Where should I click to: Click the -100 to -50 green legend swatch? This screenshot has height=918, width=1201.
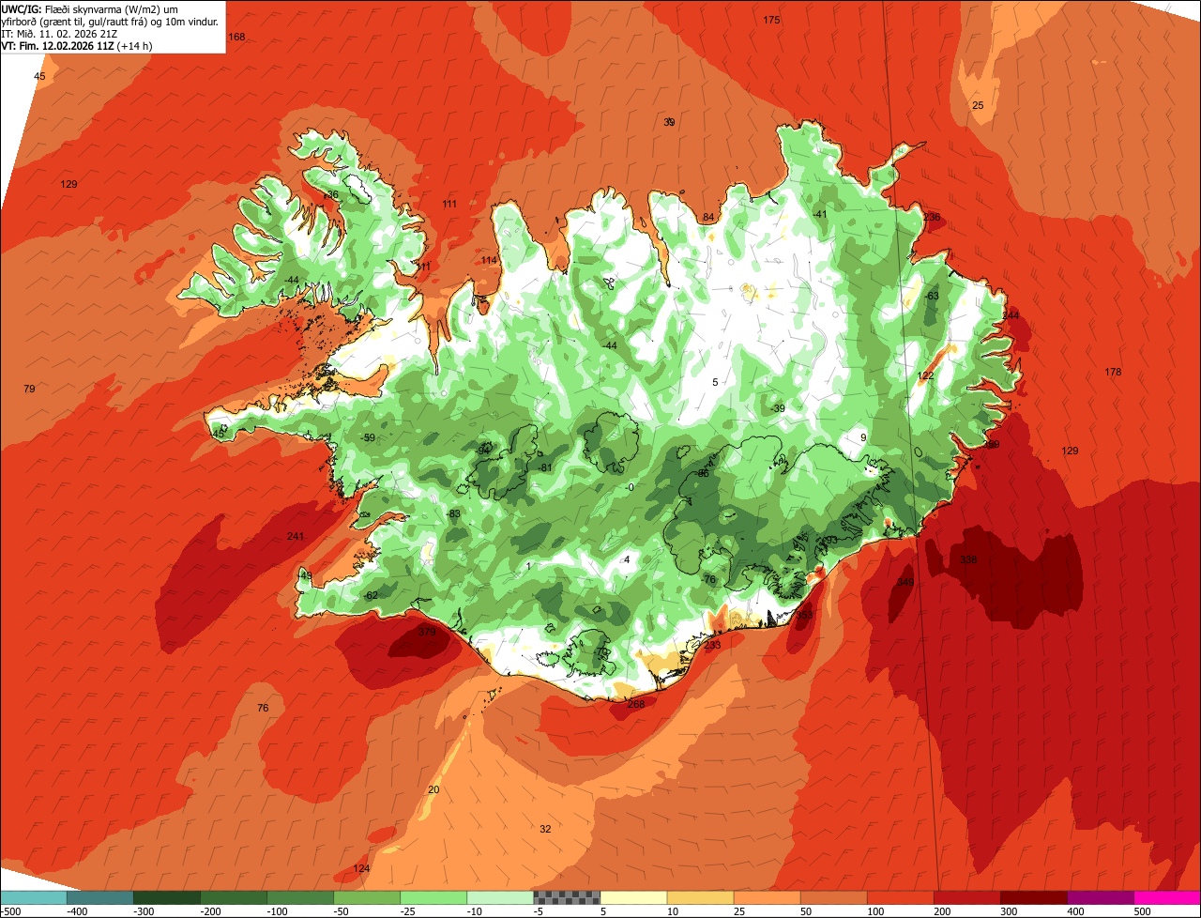[x=299, y=896]
